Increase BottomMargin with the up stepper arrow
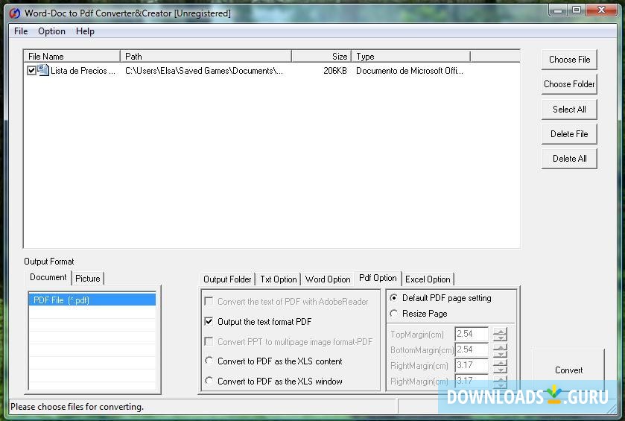Image resolution: width=625 pixels, height=421 pixels. (500, 346)
